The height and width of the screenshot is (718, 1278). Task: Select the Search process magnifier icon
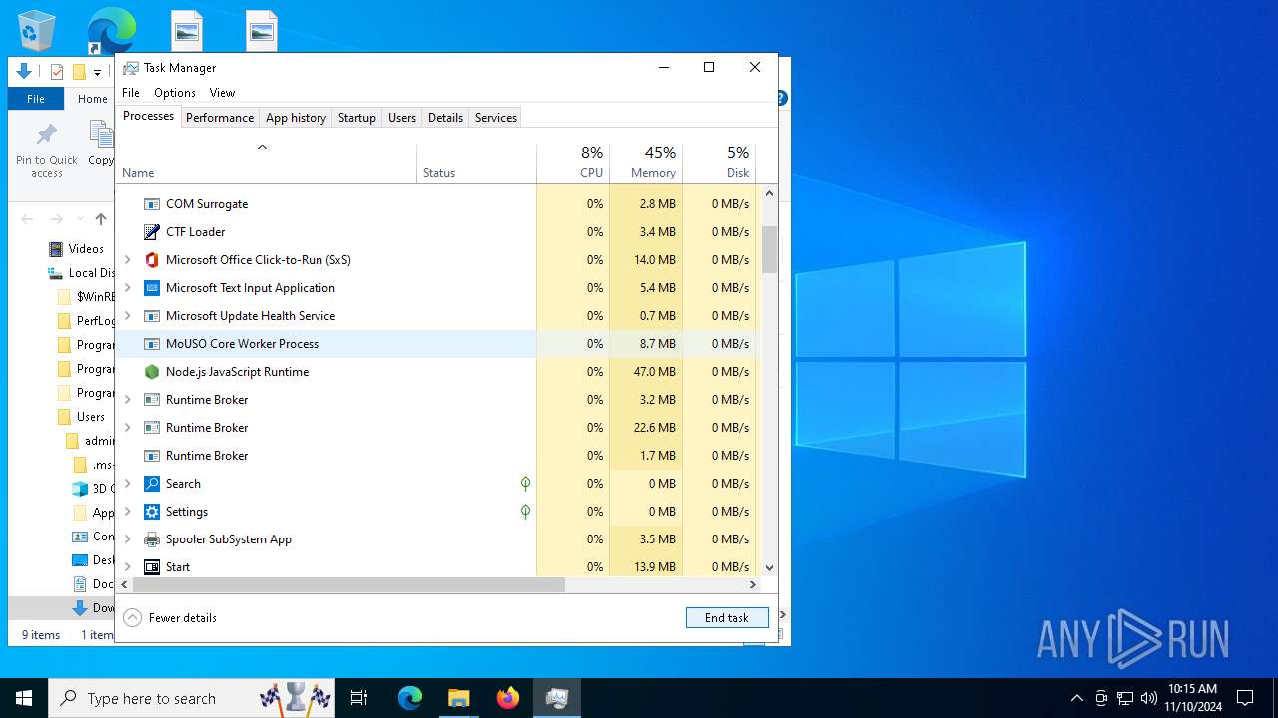152,484
